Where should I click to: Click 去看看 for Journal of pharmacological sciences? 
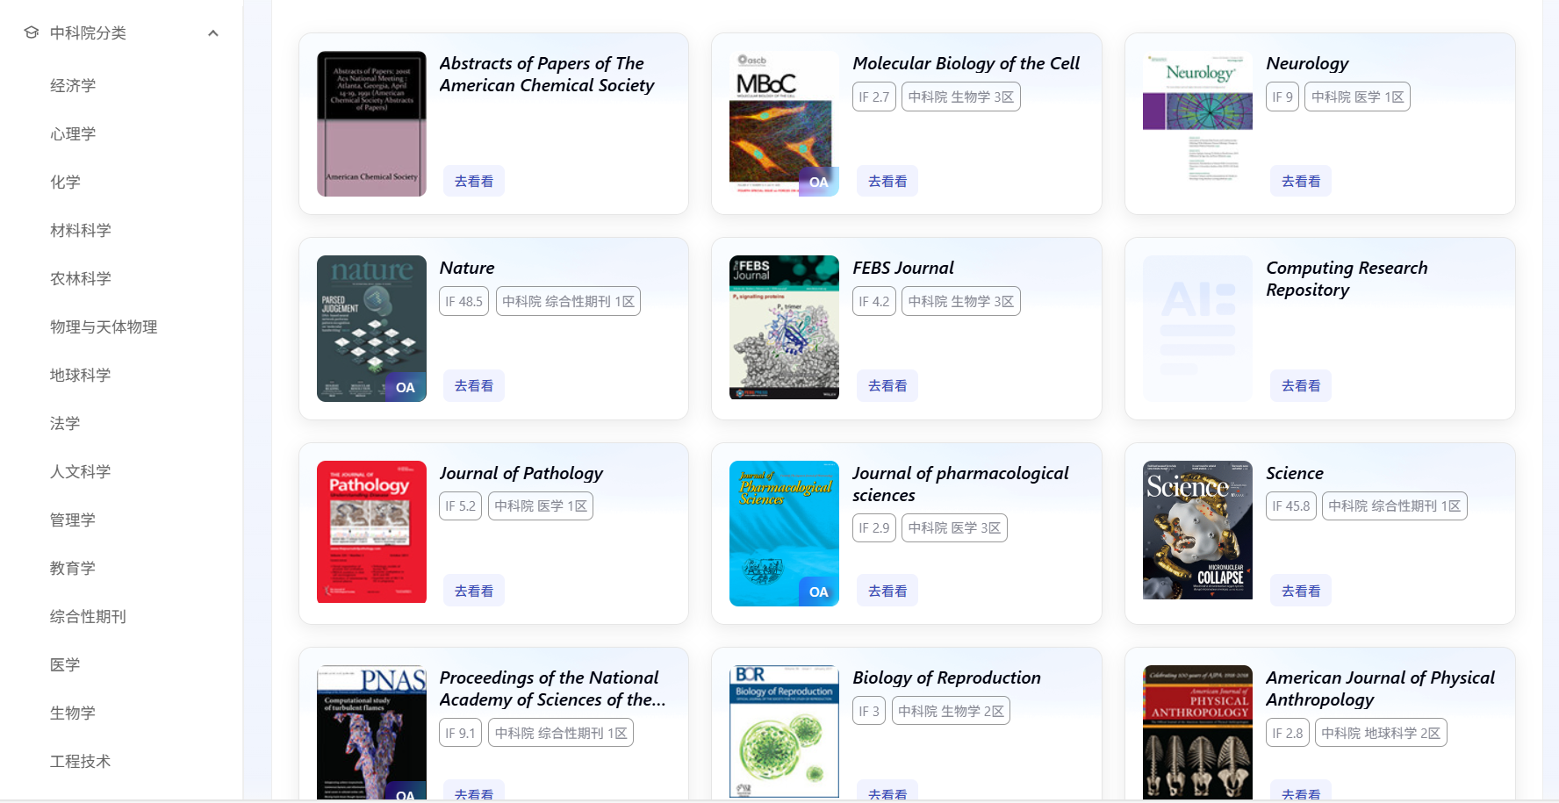click(x=887, y=591)
